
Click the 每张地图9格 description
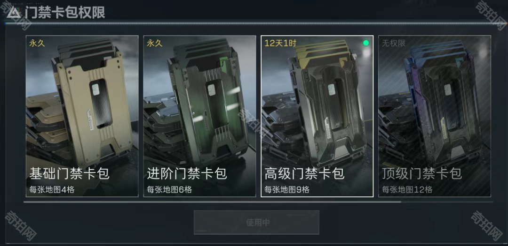(287, 189)
